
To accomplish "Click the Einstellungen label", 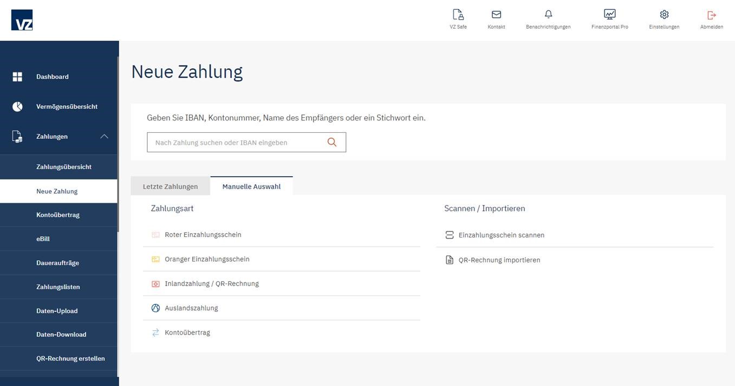I will coord(664,27).
